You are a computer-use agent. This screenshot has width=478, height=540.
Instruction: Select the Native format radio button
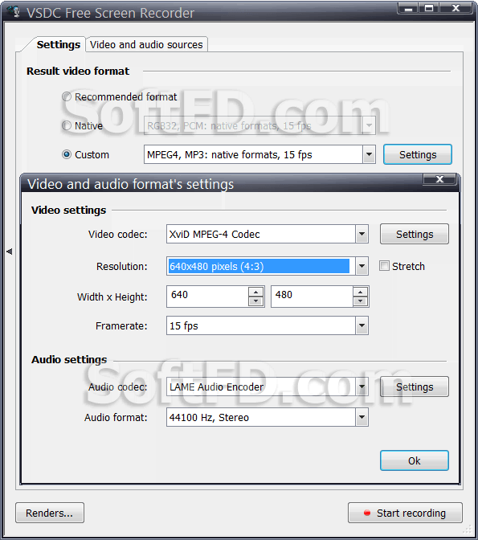67,125
